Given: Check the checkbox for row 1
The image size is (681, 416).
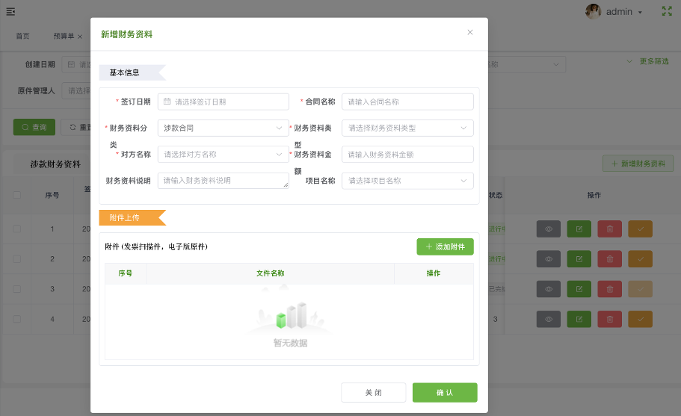Looking at the screenshot, I should point(17,229).
